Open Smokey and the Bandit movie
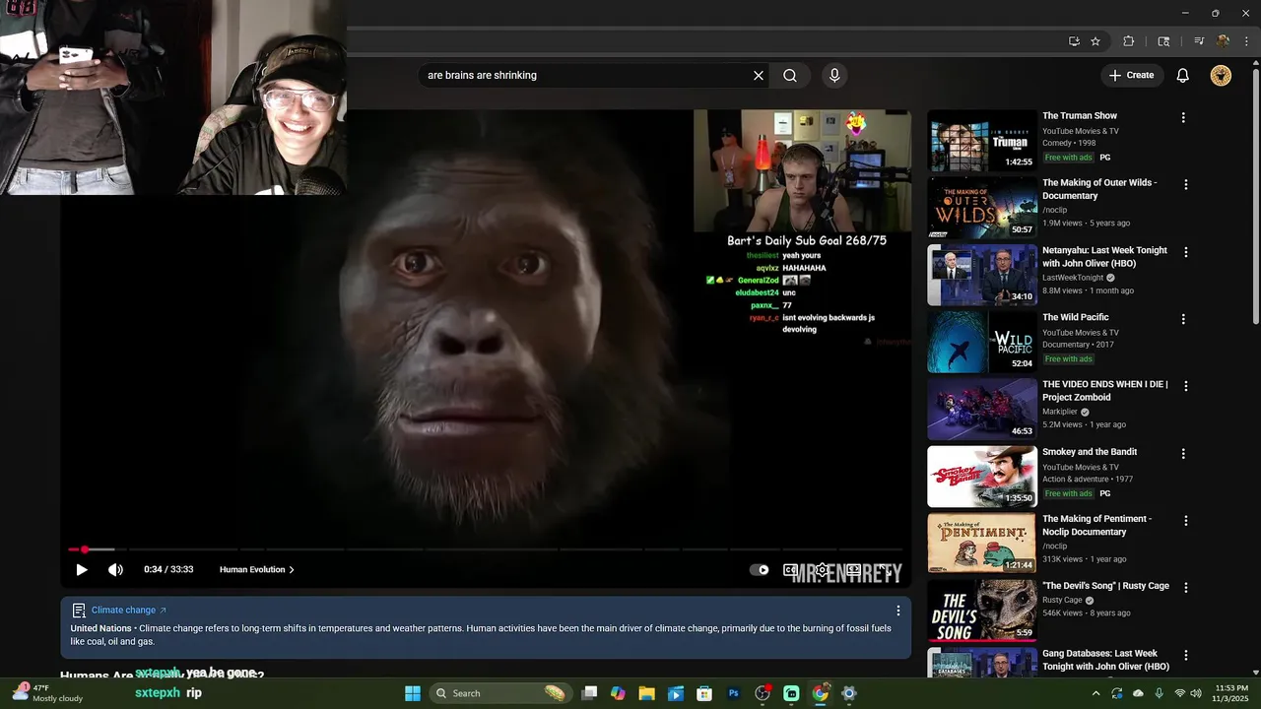 tap(1090, 452)
